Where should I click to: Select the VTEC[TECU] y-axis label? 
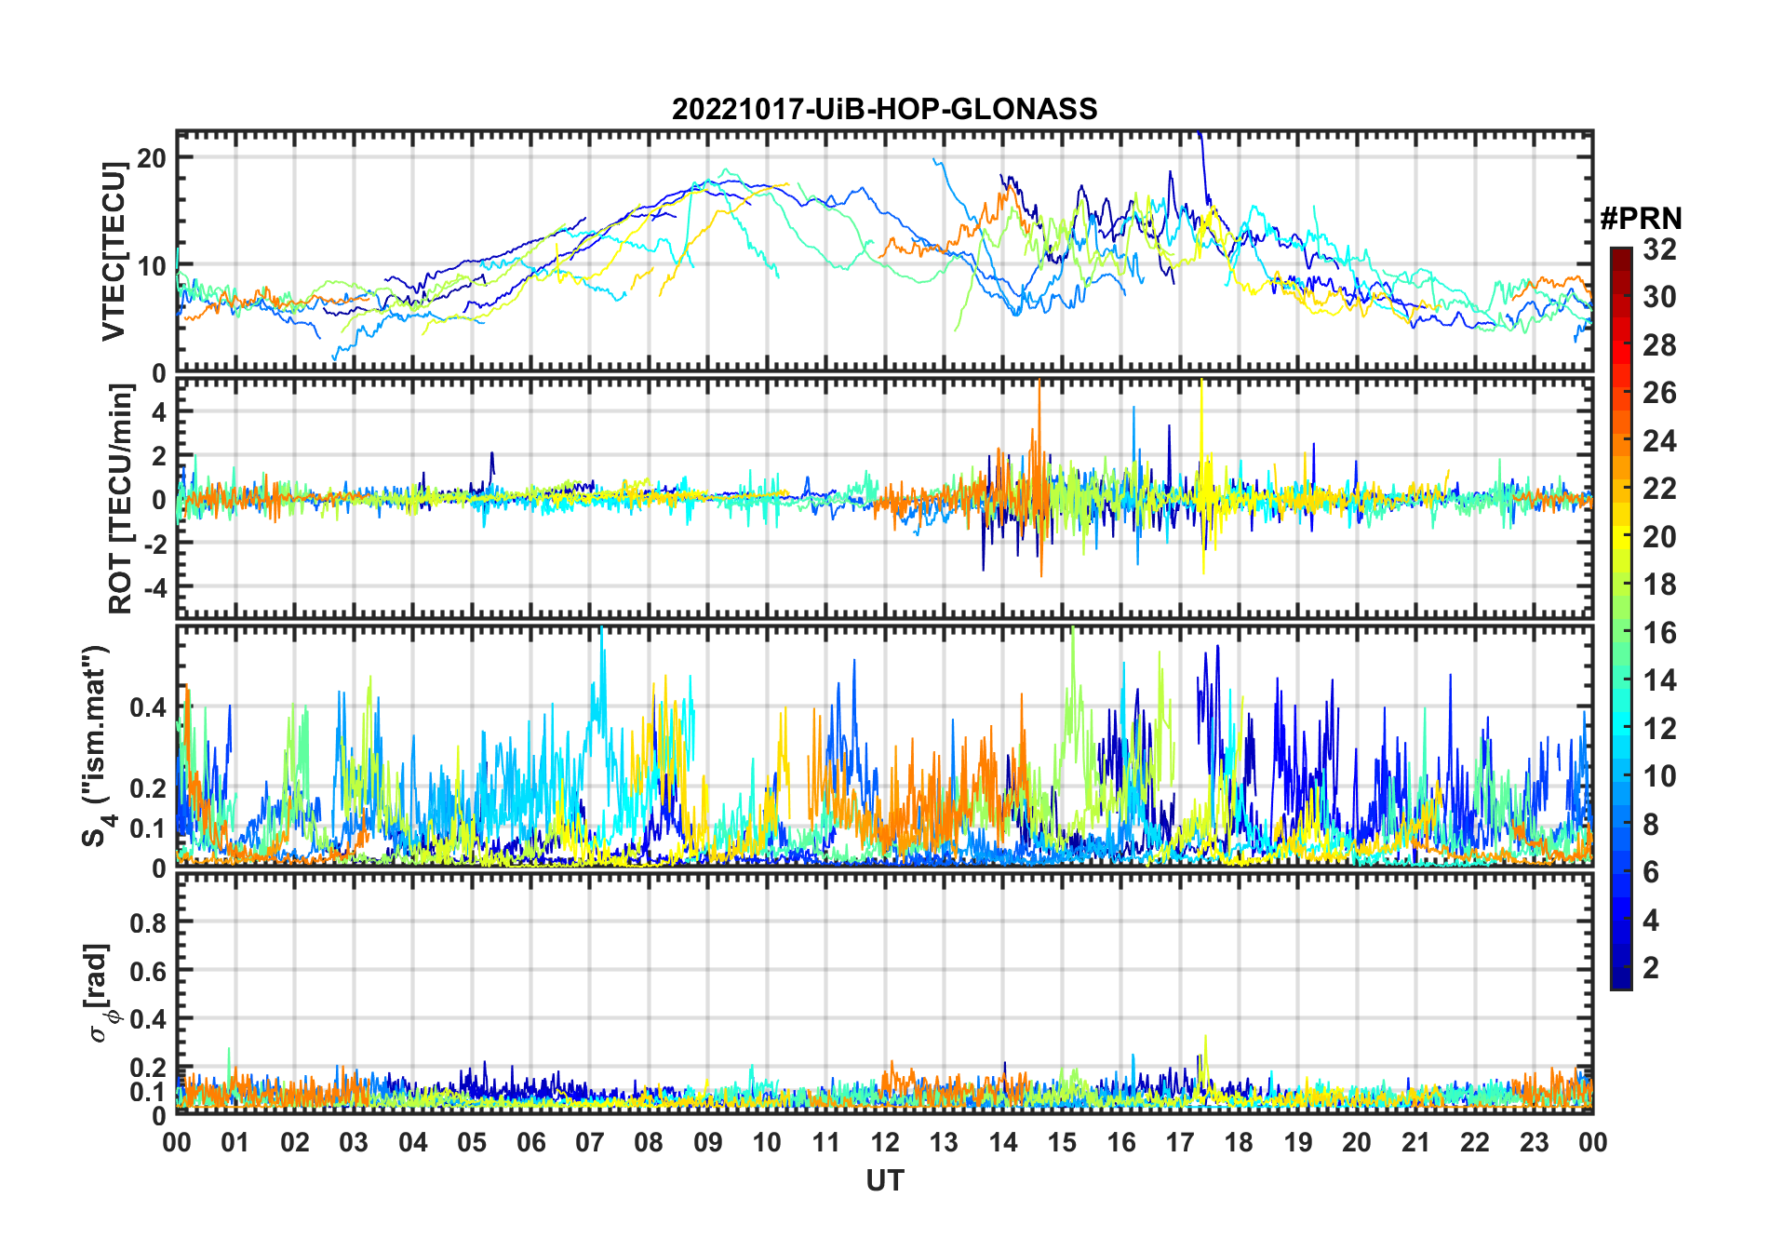tap(114, 251)
